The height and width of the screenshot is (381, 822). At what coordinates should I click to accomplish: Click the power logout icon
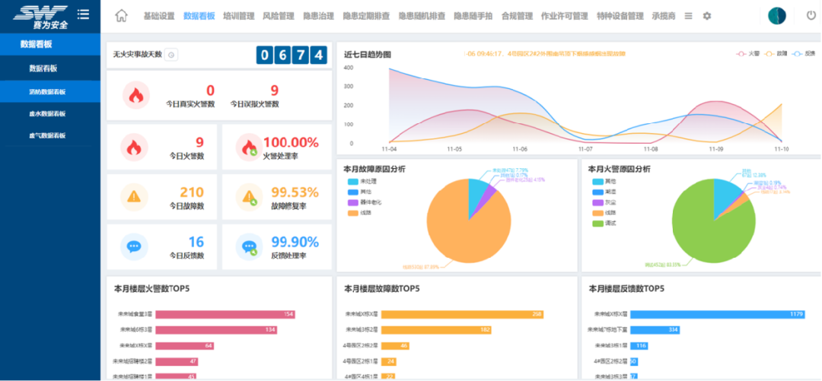click(811, 15)
